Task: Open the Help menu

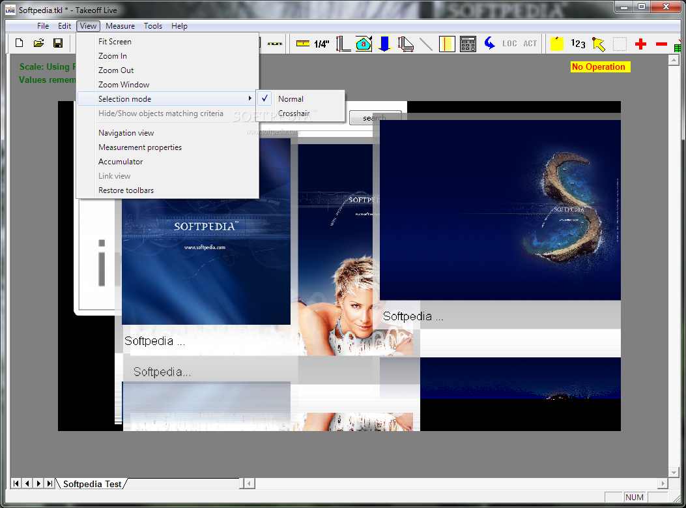Action: pyautogui.click(x=179, y=26)
